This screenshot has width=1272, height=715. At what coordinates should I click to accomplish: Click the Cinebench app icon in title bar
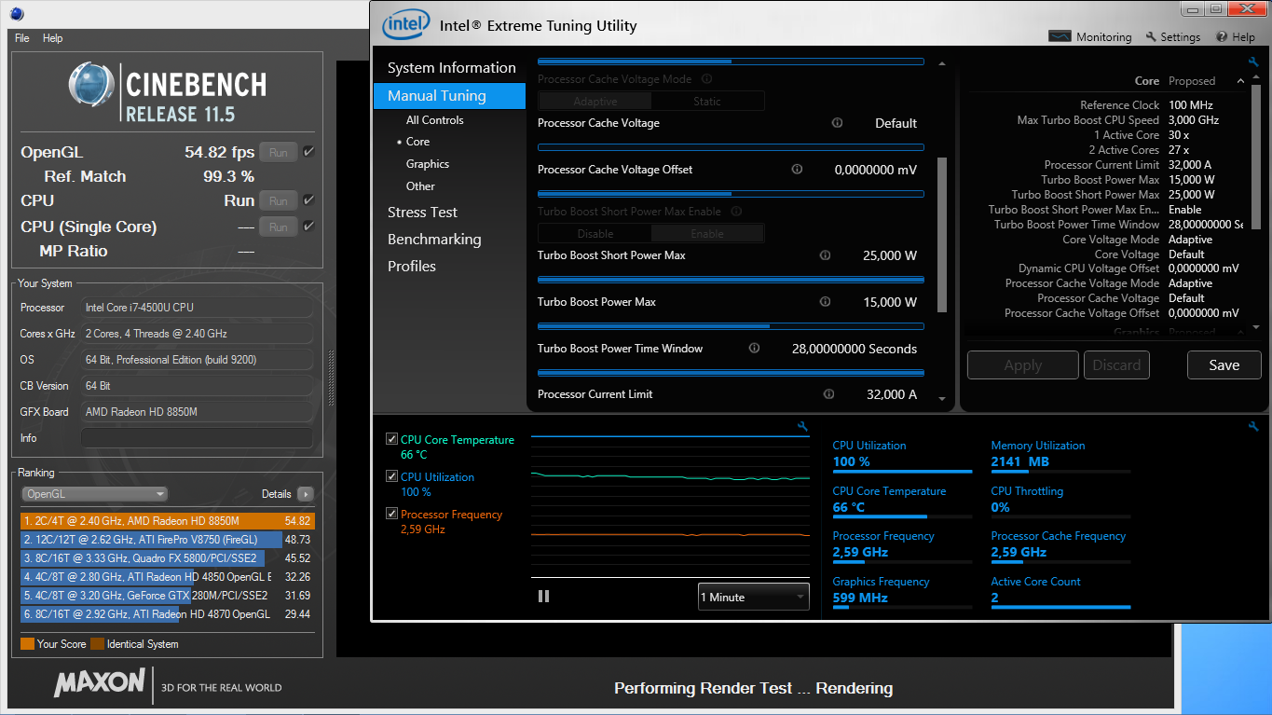(x=18, y=14)
